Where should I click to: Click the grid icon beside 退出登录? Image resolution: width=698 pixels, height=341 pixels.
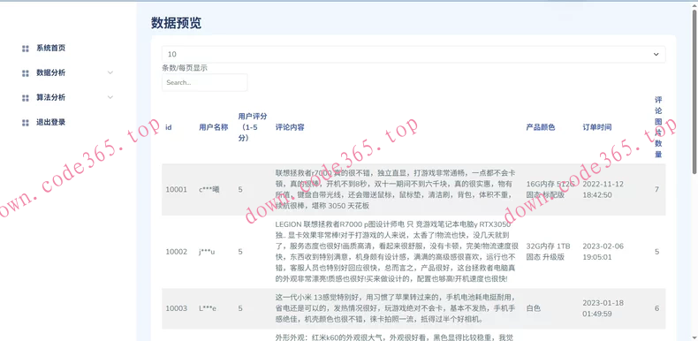pyautogui.click(x=26, y=123)
